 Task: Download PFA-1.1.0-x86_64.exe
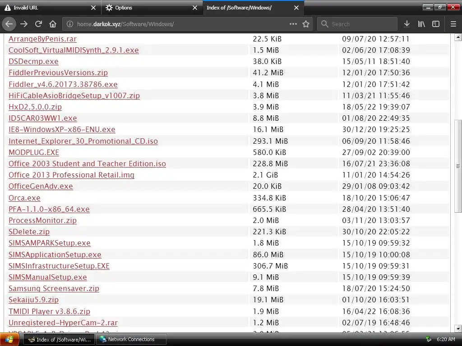coord(49,209)
